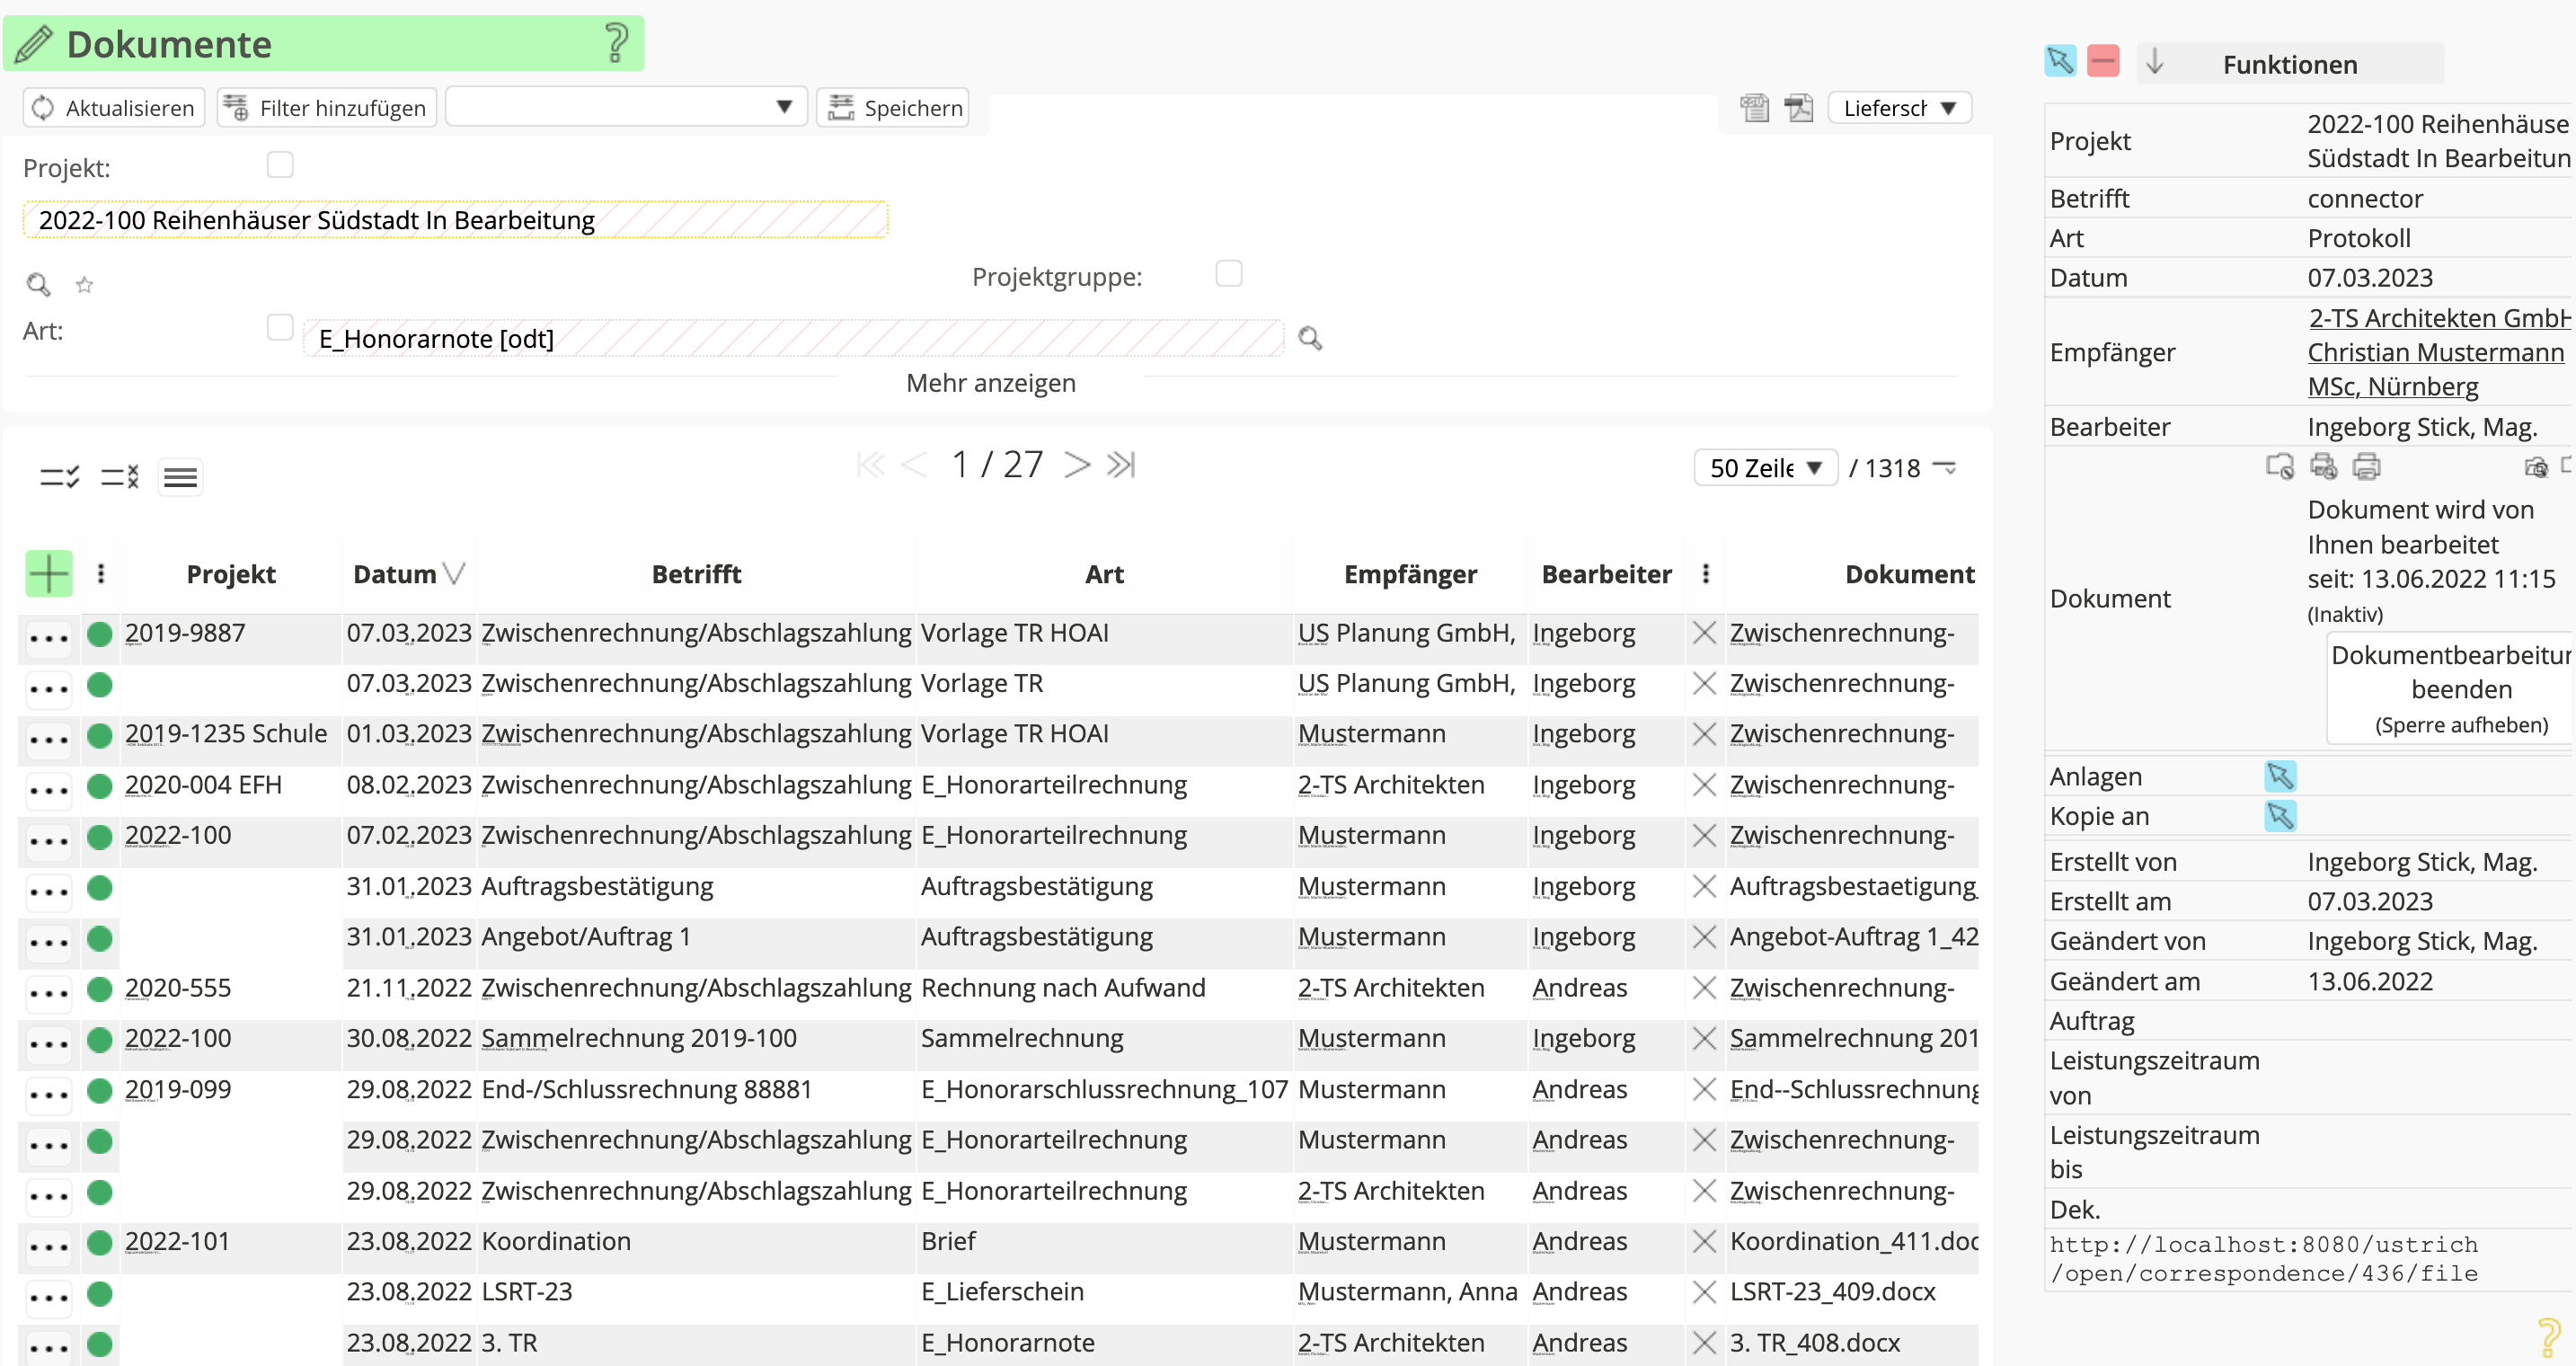2576x1366 pixels.
Task: Jump to last page of results
Action: point(1122,465)
